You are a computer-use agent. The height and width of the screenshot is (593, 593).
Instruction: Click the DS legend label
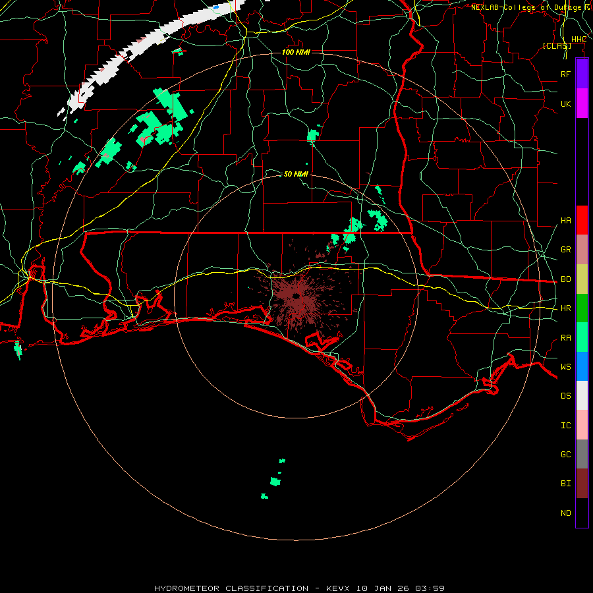[565, 396]
